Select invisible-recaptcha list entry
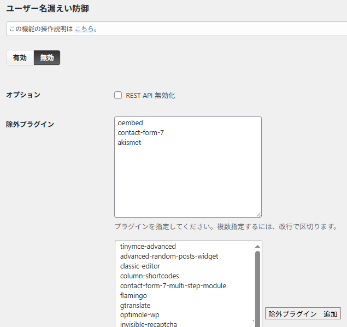Image resolution: width=347 pixels, height=327 pixels. [x=148, y=324]
